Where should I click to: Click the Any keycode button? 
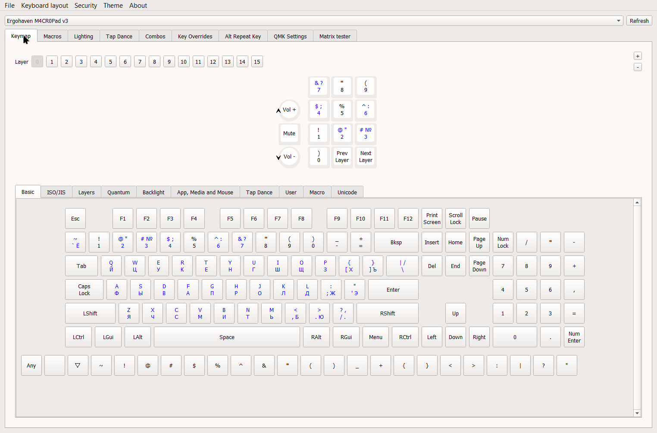[x=31, y=365]
